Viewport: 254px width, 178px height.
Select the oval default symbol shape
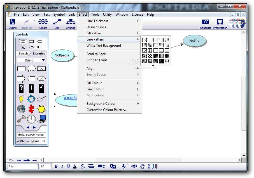tap(23, 42)
